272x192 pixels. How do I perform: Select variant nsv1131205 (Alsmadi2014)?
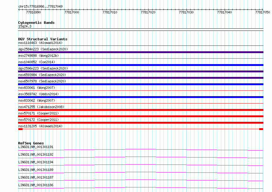coord(40,126)
